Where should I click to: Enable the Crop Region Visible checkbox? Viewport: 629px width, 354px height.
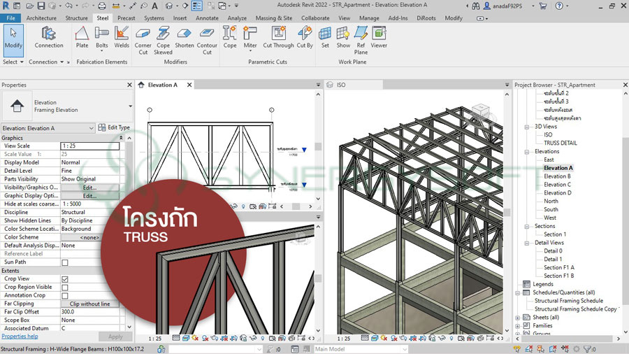point(65,288)
